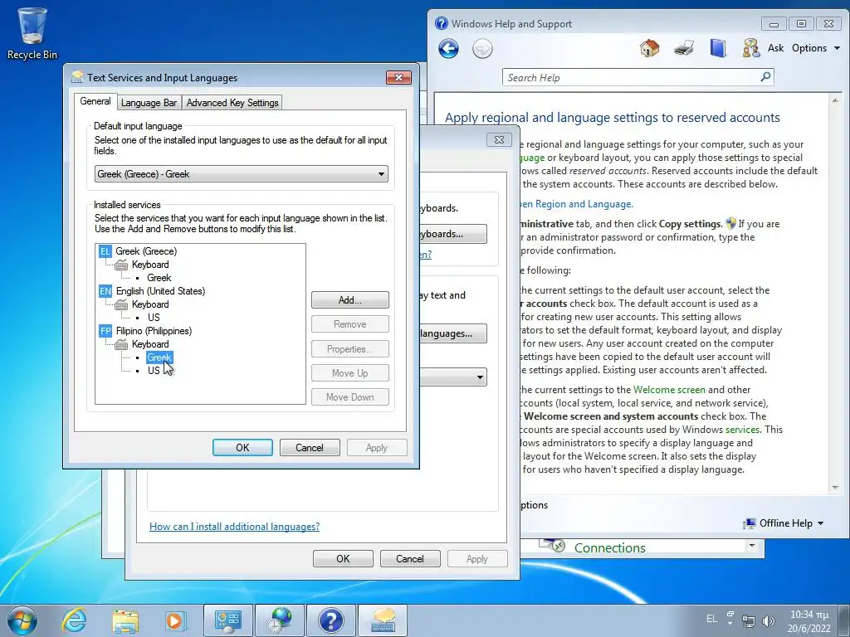850x637 pixels.
Task: Launch Internet Explorer from taskbar
Action: [x=74, y=620]
